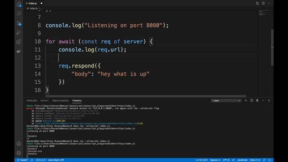Click the feedback icon in status bar
The height and width of the screenshot is (162, 288).
click(x=264, y=160)
